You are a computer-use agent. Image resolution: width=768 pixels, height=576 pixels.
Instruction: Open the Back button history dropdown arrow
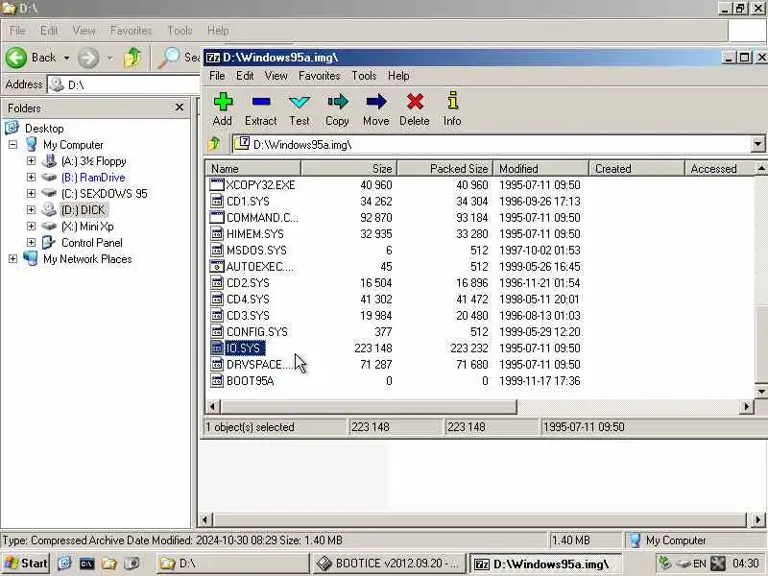coord(66,58)
